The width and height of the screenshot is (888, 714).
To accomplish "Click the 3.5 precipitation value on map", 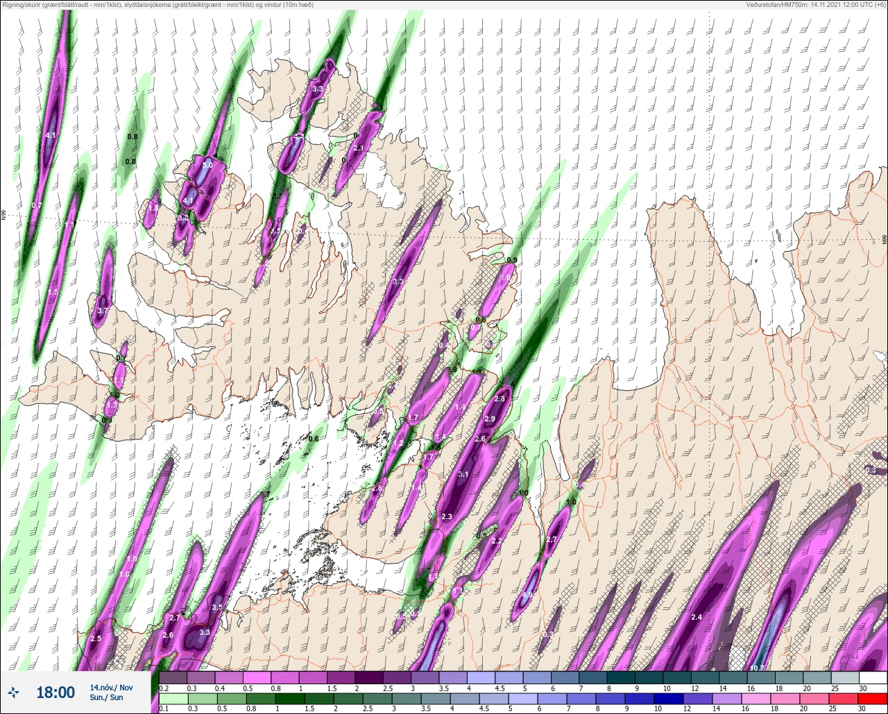I will pos(217,607).
